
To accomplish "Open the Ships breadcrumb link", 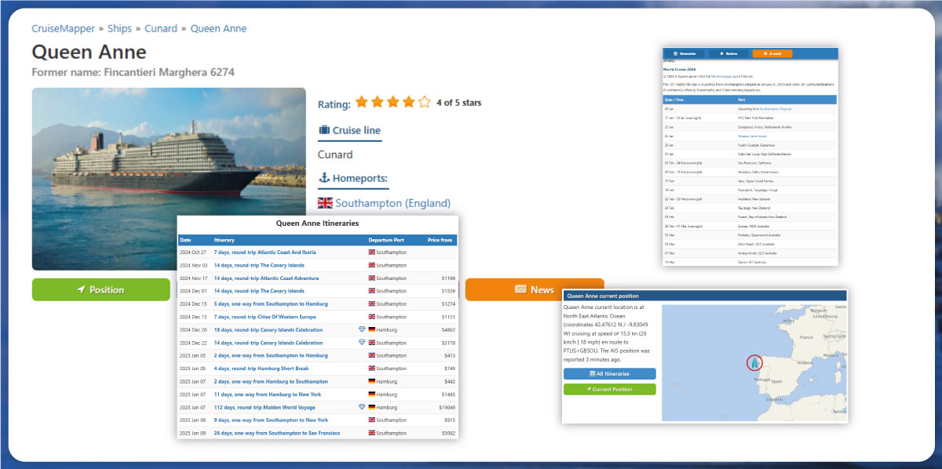I will [119, 28].
